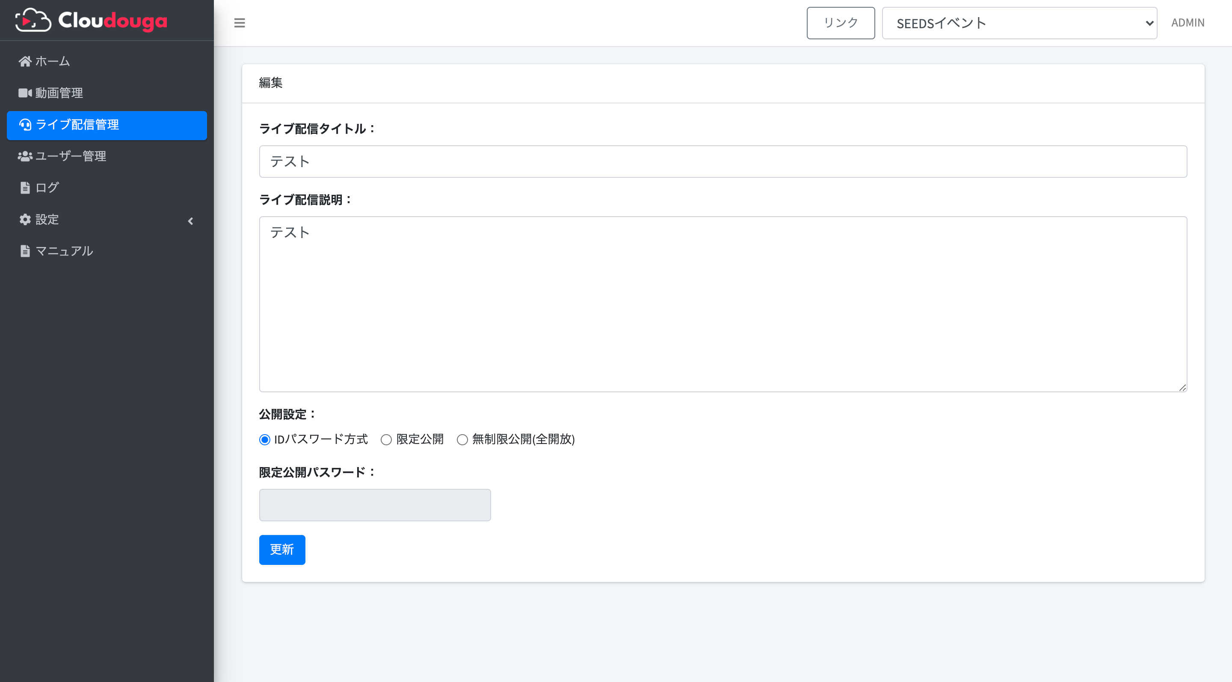The height and width of the screenshot is (682, 1232).
Task: Click the ライブ配信タイトル： label
Action: (317, 129)
